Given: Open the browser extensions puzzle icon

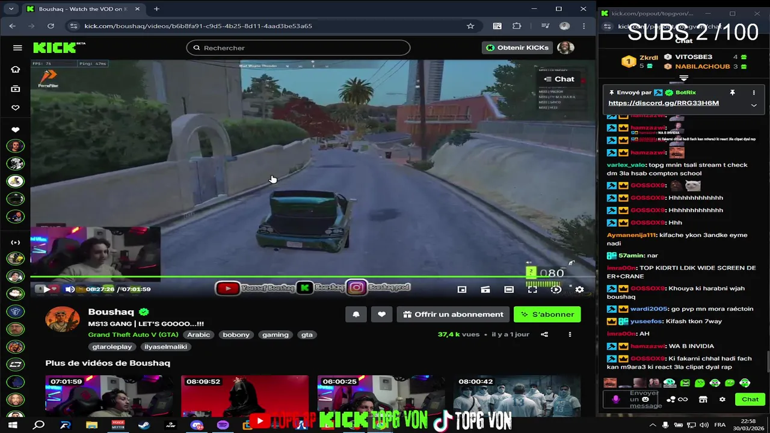Looking at the screenshot, I should (x=517, y=26).
